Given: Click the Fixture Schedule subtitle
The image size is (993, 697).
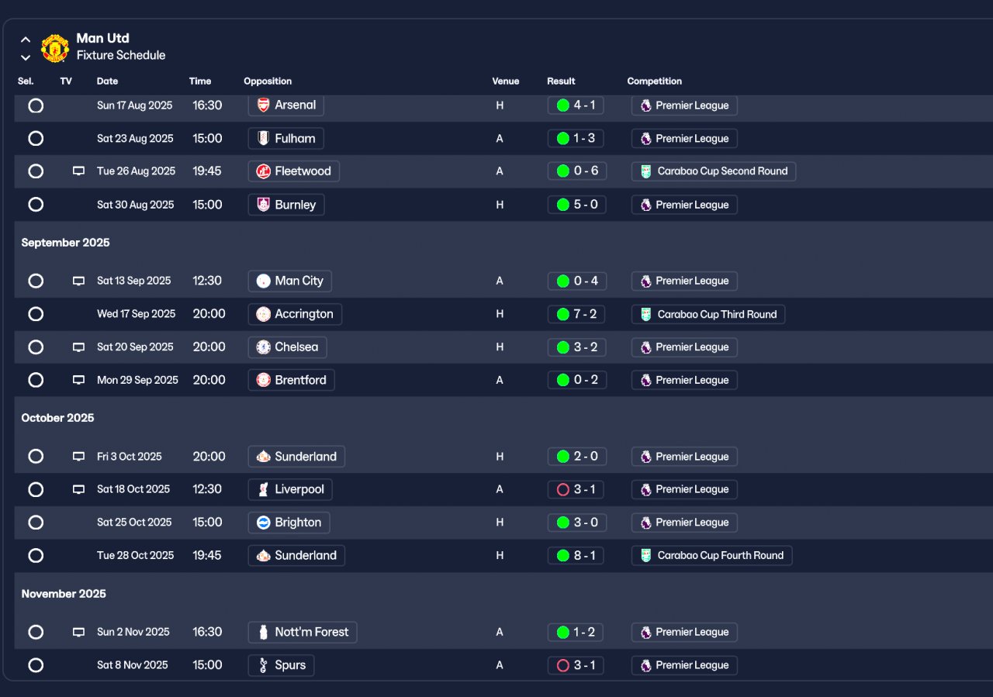Looking at the screenshot, I should (x=121, y=56).
